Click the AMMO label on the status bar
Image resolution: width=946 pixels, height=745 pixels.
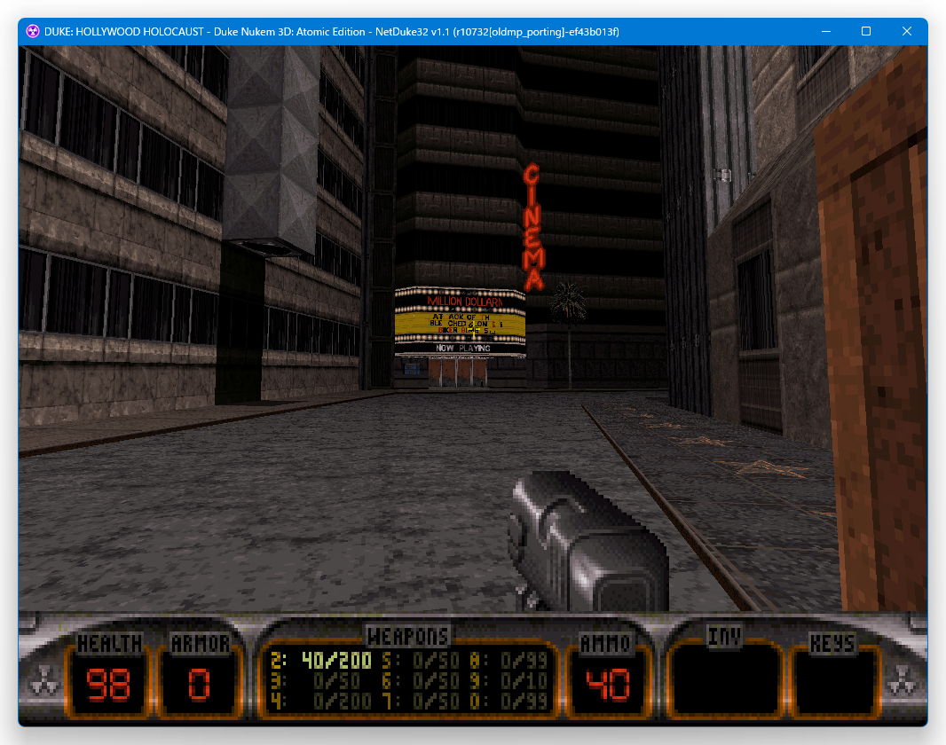pos(605,644)
